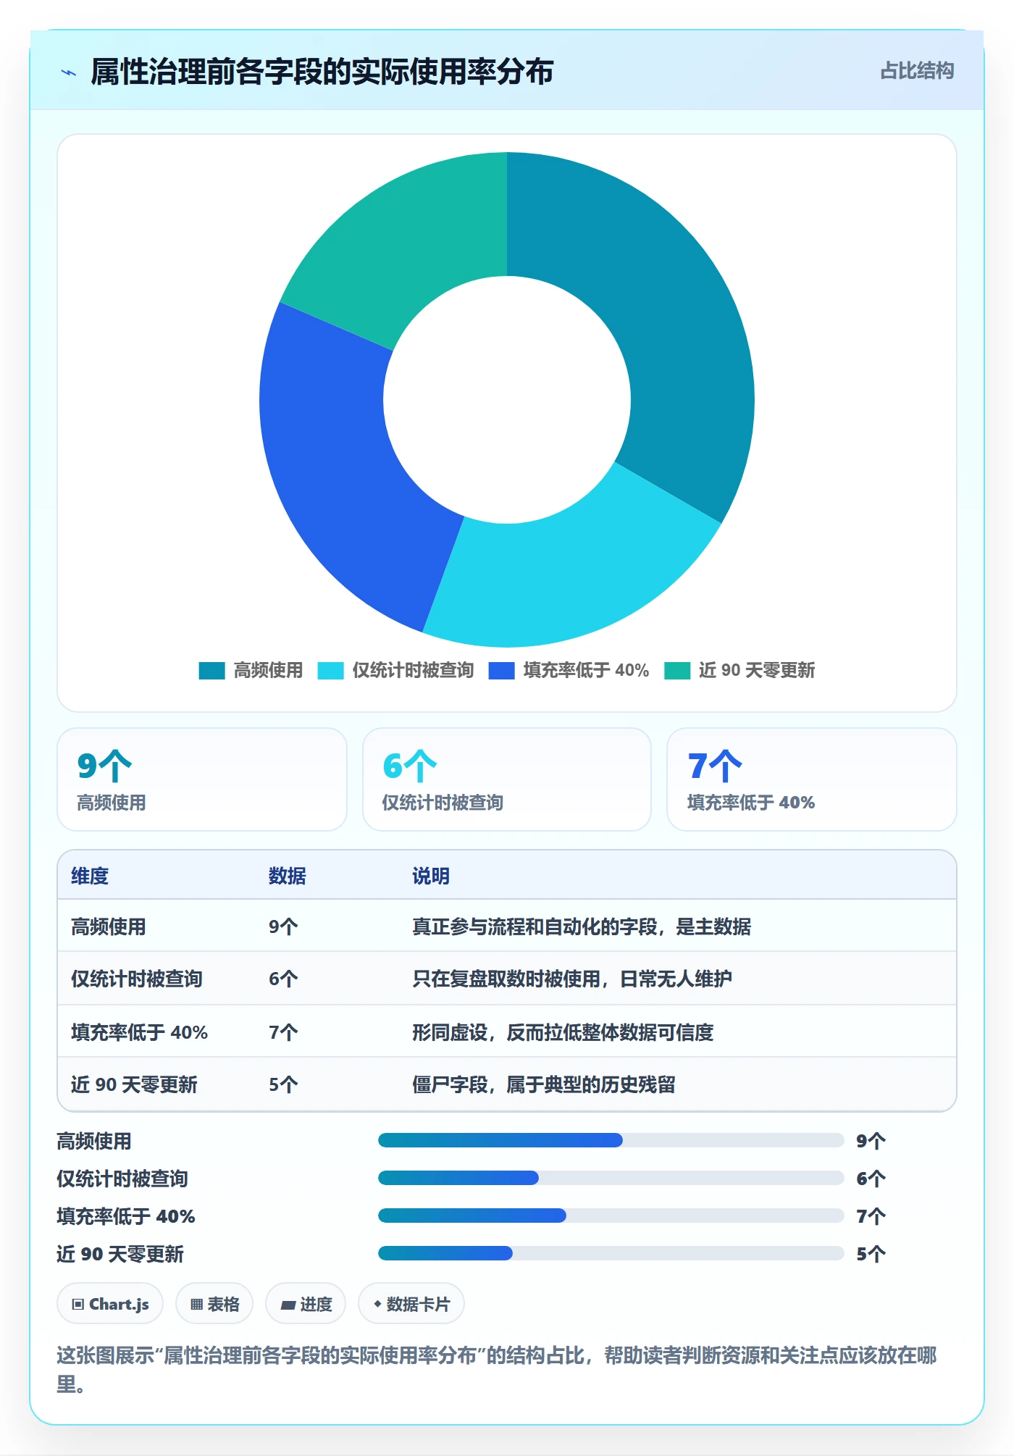The width and height of the screenshot is (1014, 1456).
Task: Click the 5个 value in the table
Action: pyautogui.click(x=283, y=1084)
